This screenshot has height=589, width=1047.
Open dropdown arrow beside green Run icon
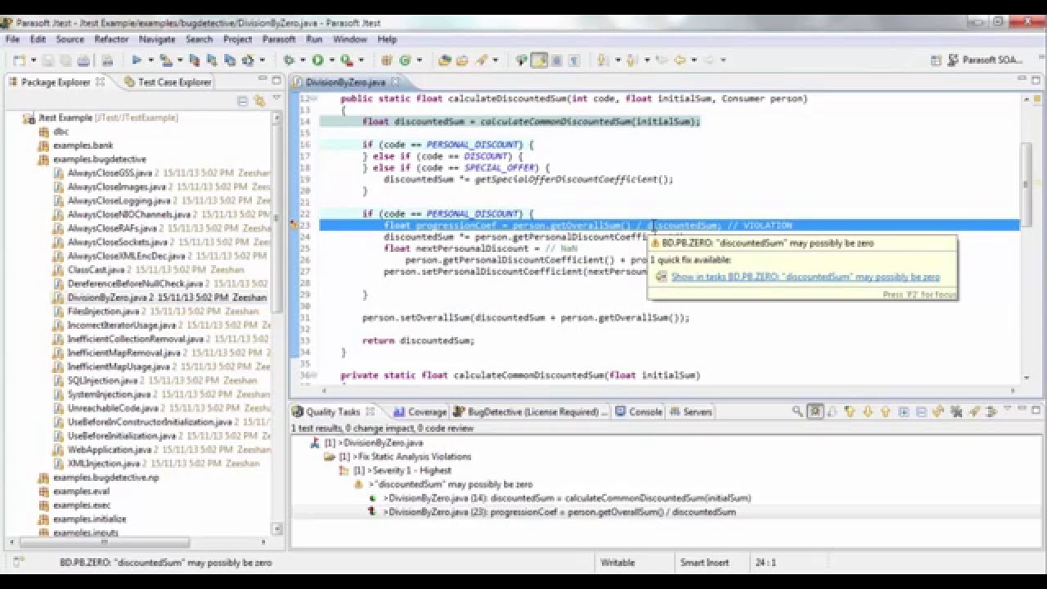[x=332, y=60]
